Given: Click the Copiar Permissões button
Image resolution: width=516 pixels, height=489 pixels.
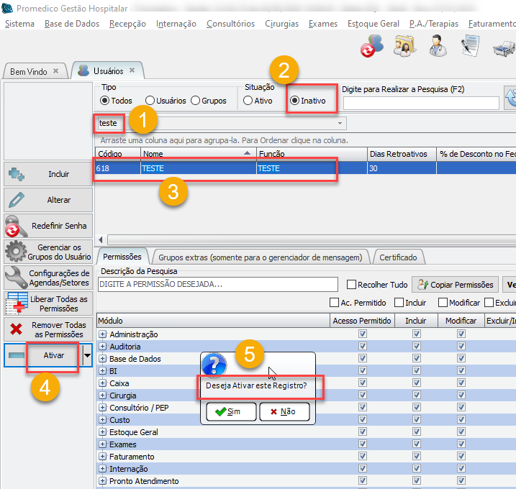Looking at the screenshot, I should 453,285.
